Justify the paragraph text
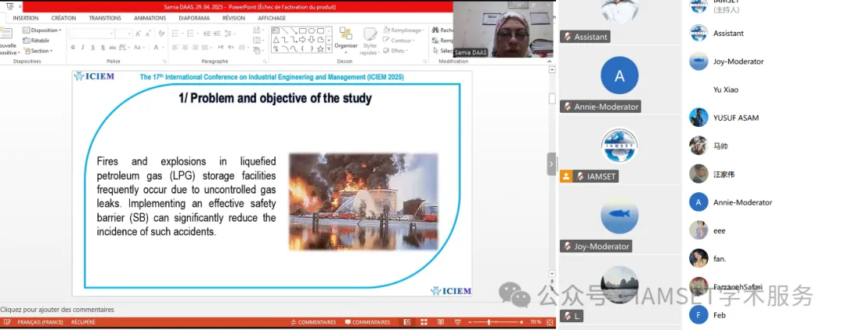 pos(204,47)
